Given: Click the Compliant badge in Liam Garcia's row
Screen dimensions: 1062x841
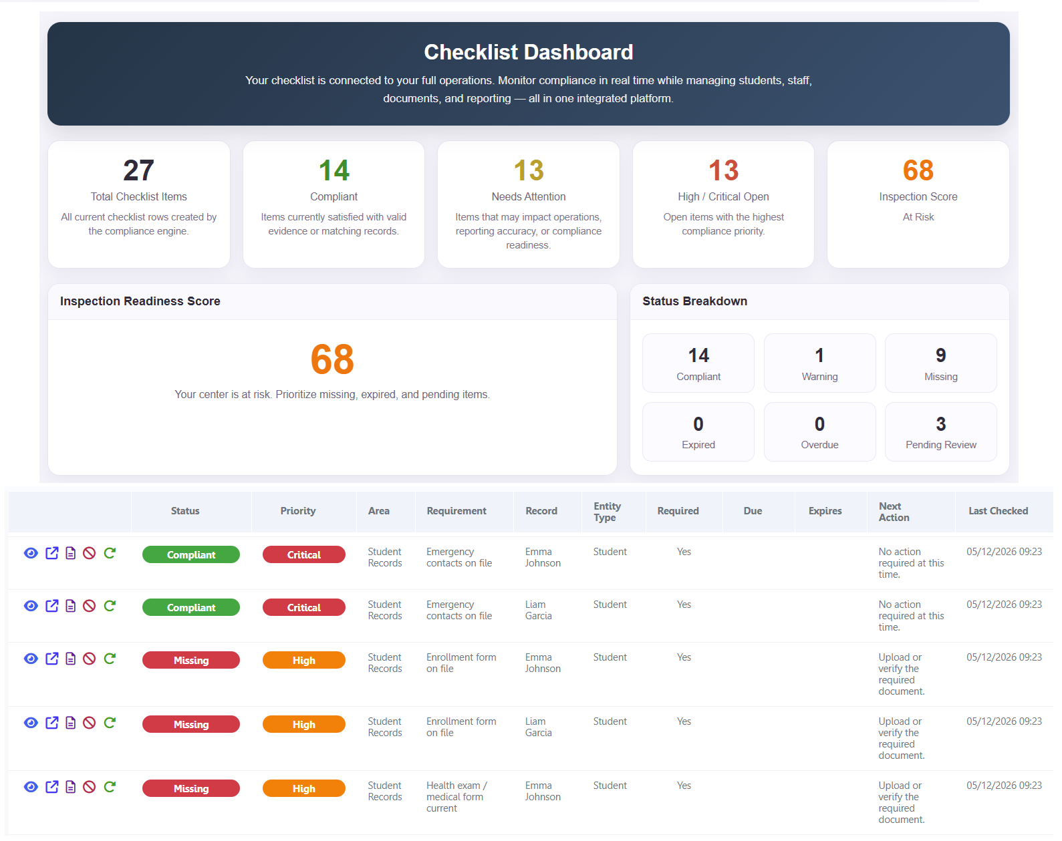Looking at the screenshot, I should point(191,607).
